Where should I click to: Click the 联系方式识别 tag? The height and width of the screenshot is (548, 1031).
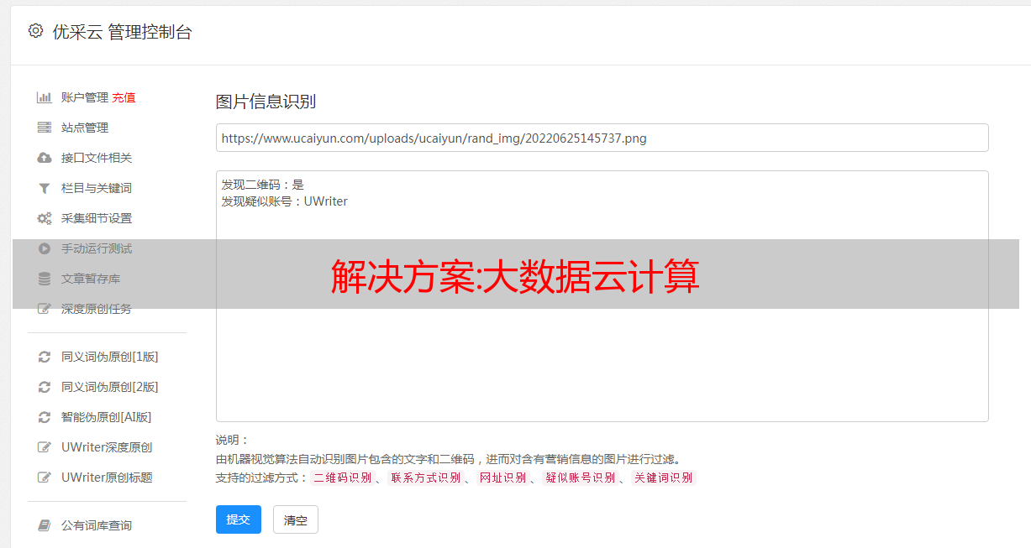pos(425,478)
